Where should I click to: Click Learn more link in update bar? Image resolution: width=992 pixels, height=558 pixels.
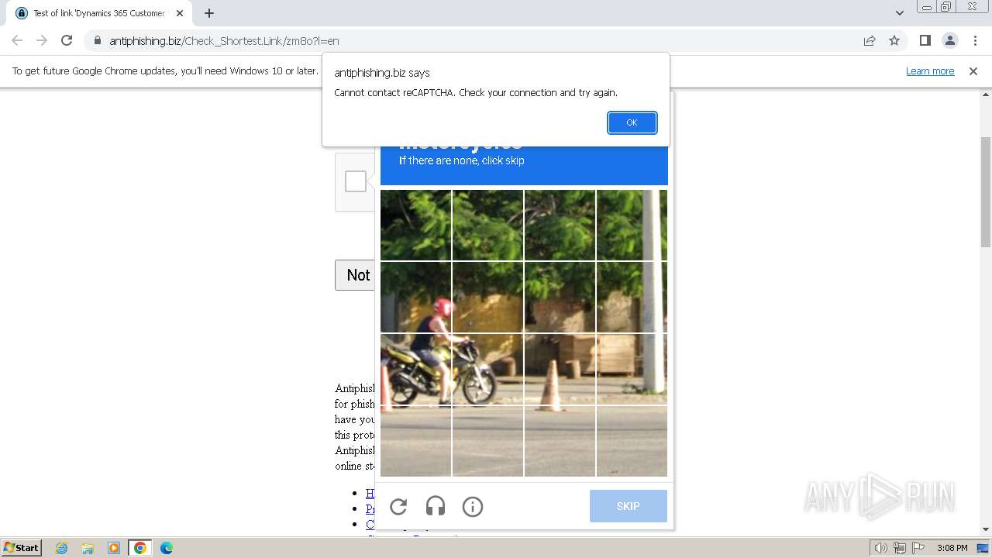pos(930,71)
